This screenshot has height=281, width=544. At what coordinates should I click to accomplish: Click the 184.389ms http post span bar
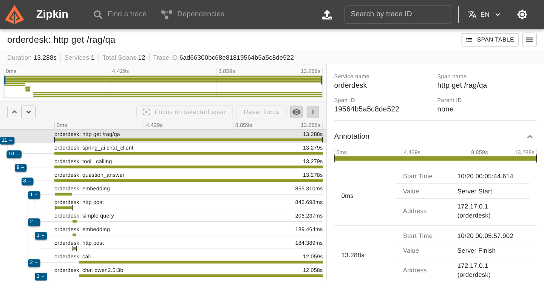74,249
